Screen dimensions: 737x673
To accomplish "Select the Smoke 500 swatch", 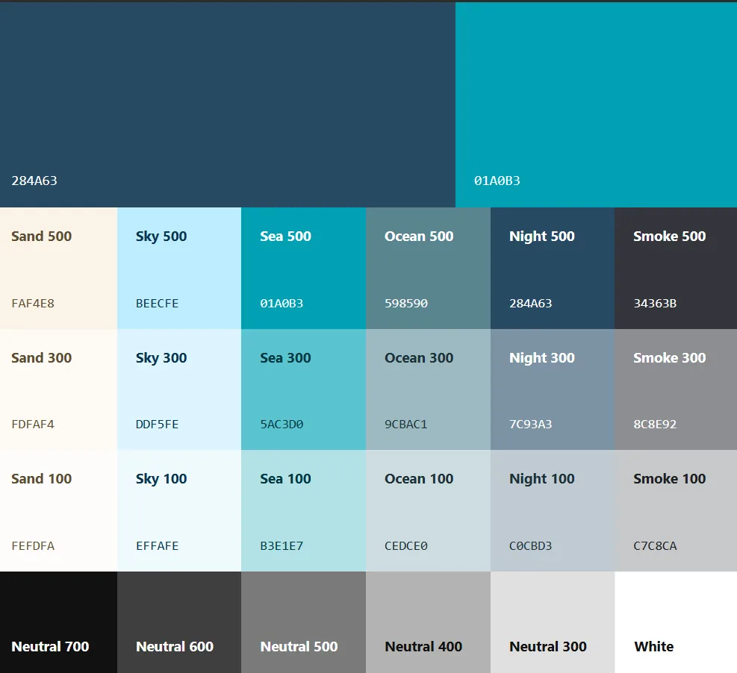I will pos(676,268).
